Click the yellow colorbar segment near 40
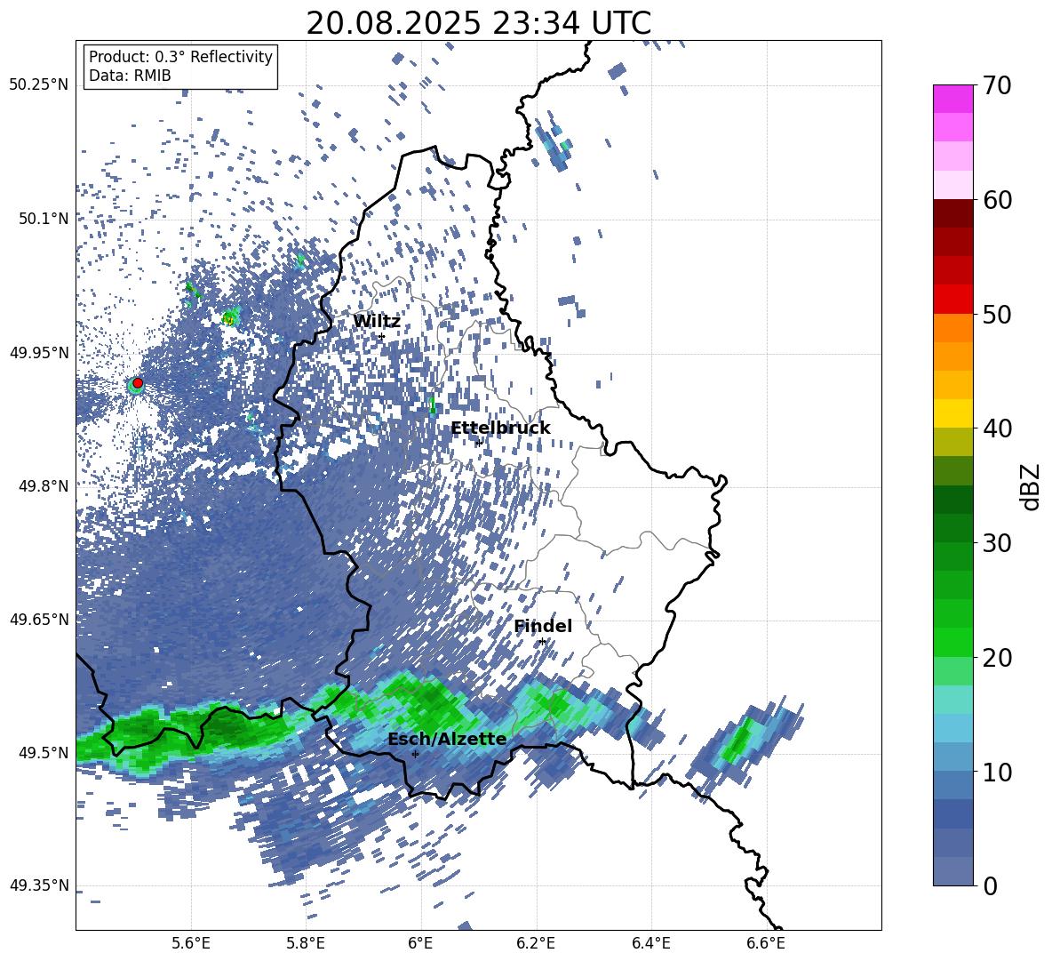Viewport: 1052px width, 961px height. [x=953, y=413]
